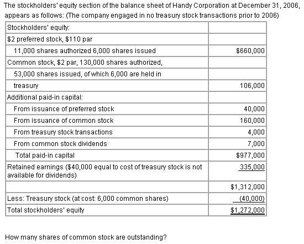The width and height of the screenshot is (304, 244).
Task: Select '11,000 shares authorized 6,000 shares issued' text
Action: click(85, 51)
